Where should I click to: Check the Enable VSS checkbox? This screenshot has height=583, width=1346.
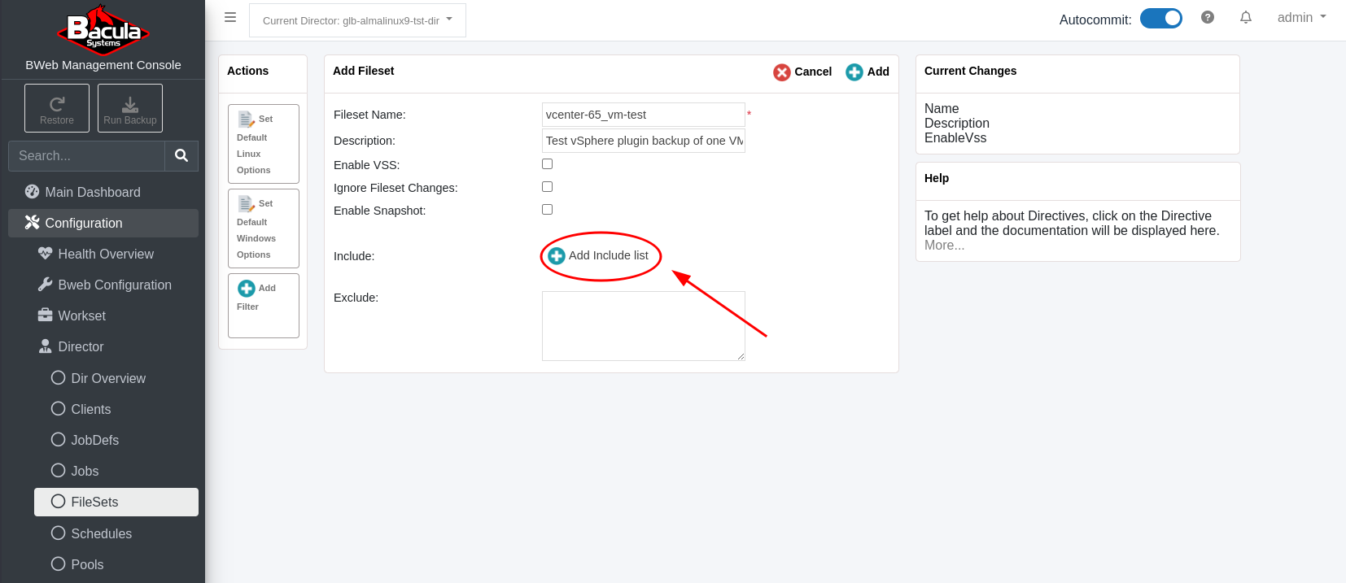point(547,164)
